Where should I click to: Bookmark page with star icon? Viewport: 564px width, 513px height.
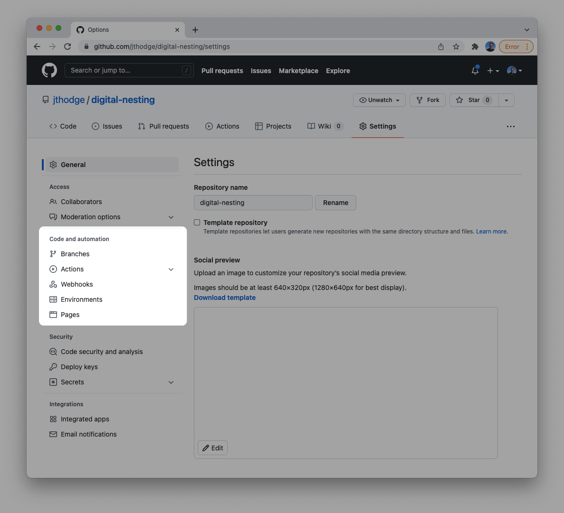click(x=456, y=47)
